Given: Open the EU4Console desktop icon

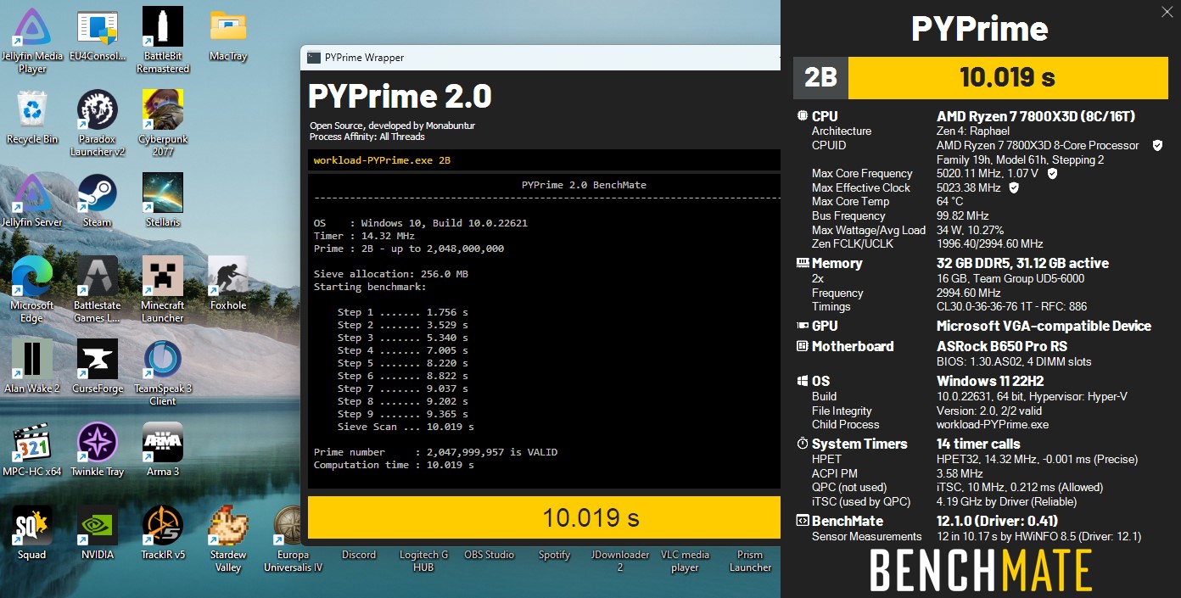Looking at the screenshot, I should [x=97, y=36].
